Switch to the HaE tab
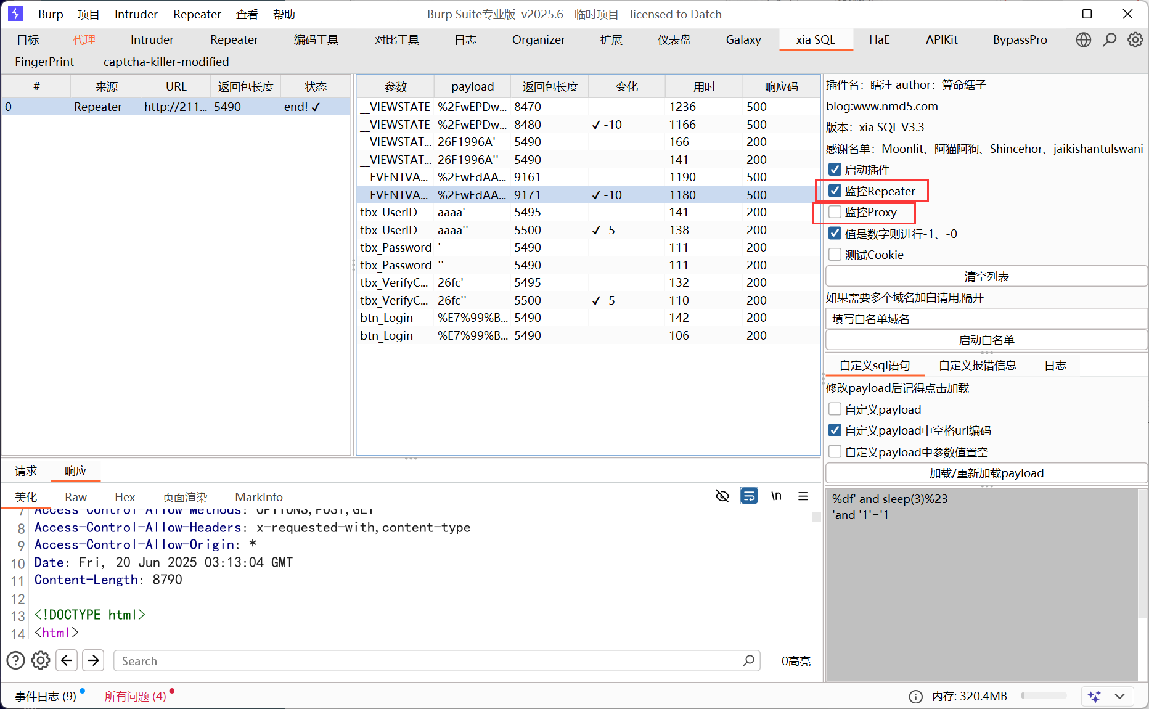This screenshot has height=709, width=1149. [x=880, y=40]
